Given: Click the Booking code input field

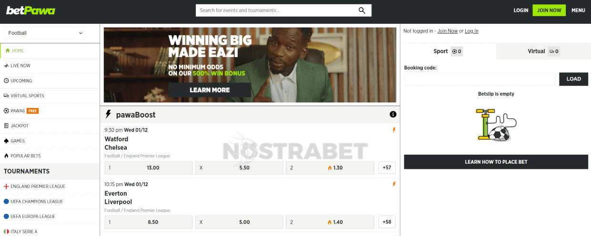Looking at the screenshot, I should pos(479,79).
